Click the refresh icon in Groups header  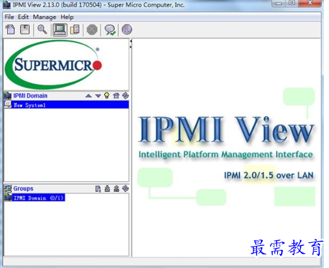point(126,188)
